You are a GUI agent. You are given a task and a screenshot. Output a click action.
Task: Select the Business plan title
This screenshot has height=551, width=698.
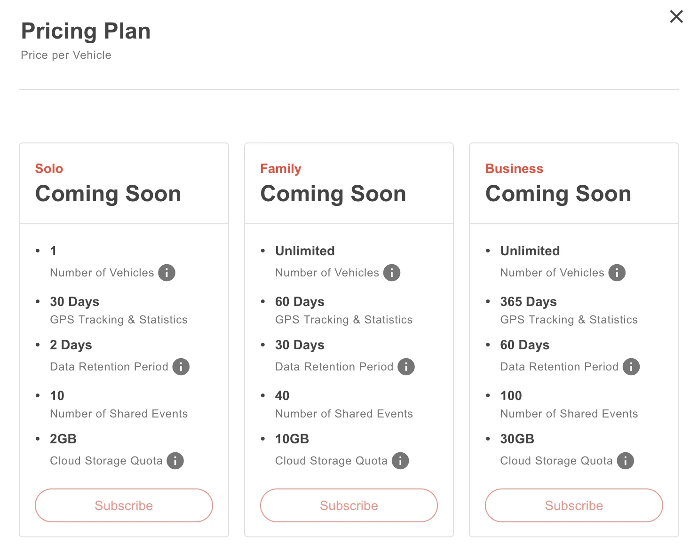tap(514, 169)
